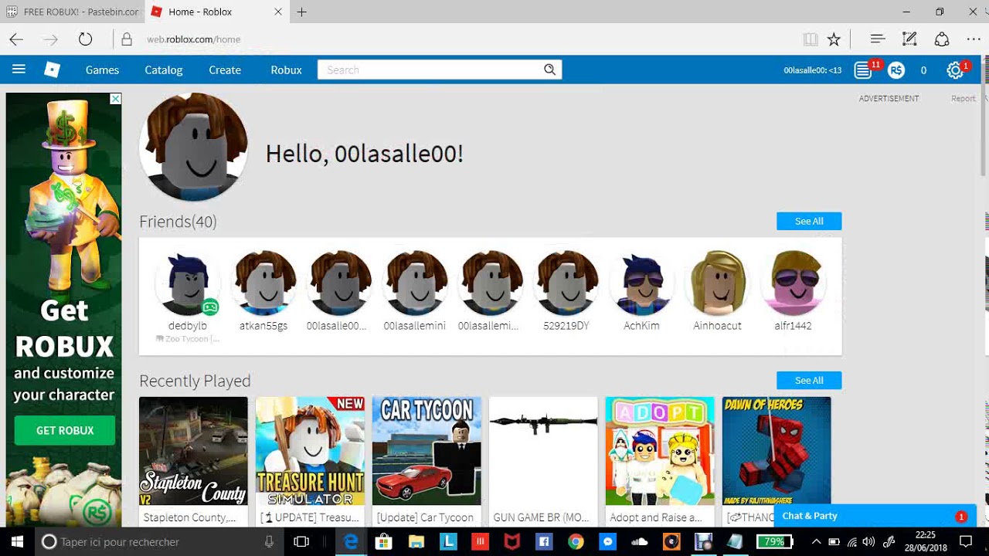
Task: Show hidden tray icons chevron
Action: click(x=817, y=542)
